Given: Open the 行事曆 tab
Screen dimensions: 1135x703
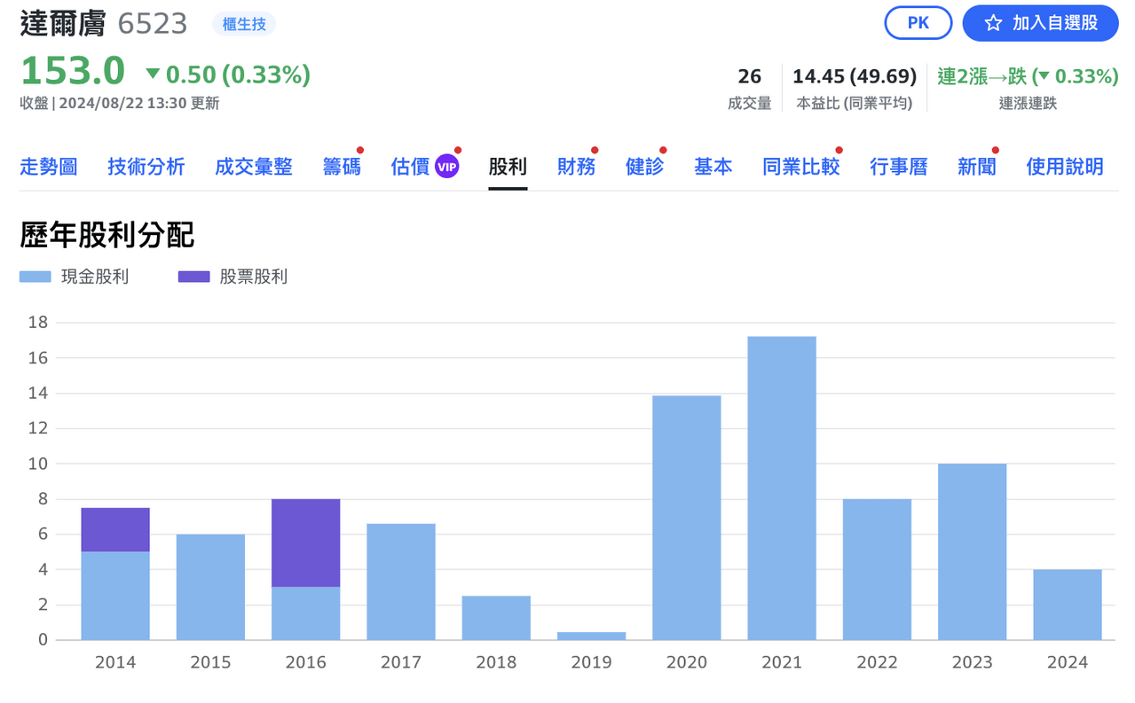Looking at the screenshot, I should 899,166.
